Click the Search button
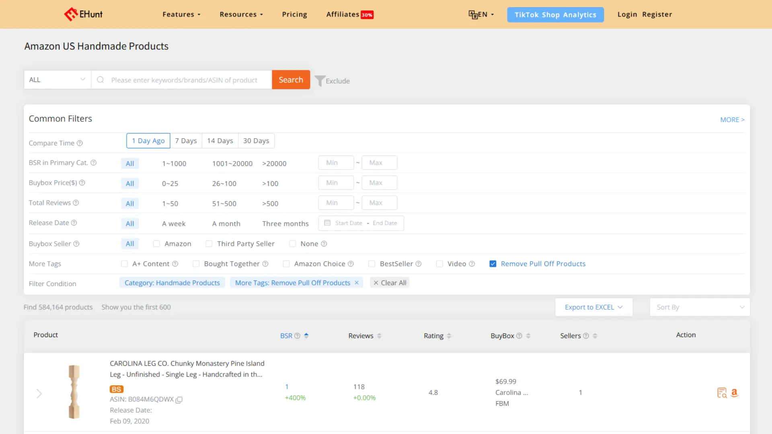This screenshot has width=772, height=434. point(291,80)
